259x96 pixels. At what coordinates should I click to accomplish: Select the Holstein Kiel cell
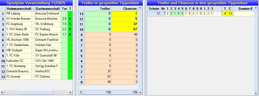click(48, 45)
